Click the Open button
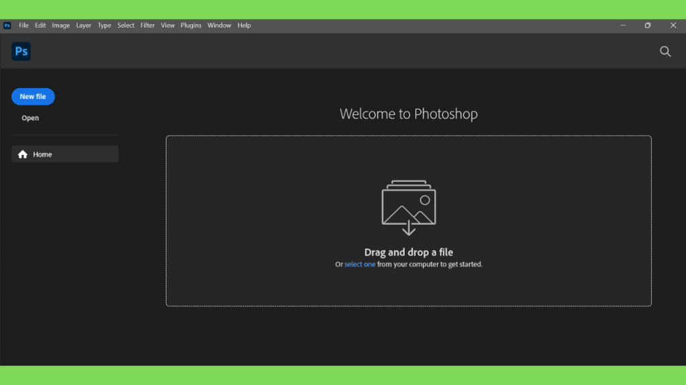The height and width of the screenshot is (385, 686). click(x=30, y=118)
